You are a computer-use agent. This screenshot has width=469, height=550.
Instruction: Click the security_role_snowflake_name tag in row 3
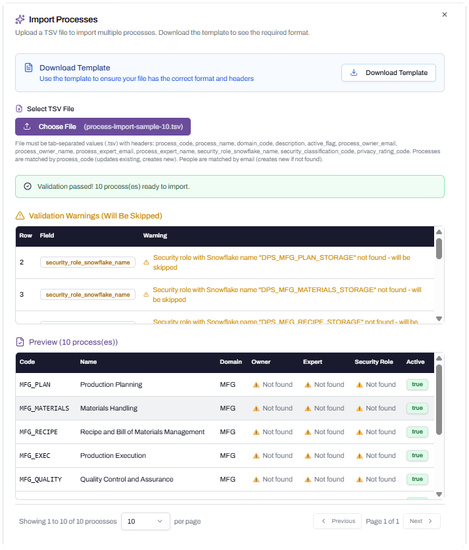coord(87,295)
